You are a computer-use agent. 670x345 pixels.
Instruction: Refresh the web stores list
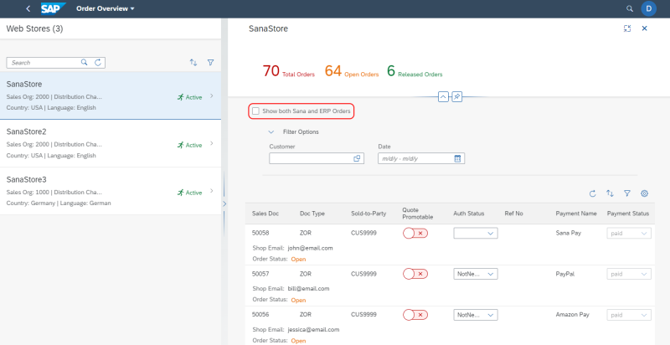[98, 62]
